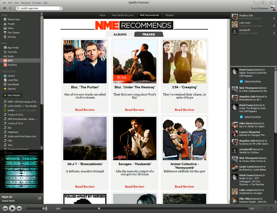Image resolution: width=277 pixels, height=213 pixels.
Task: Open Animal Collective band photo
Action: 184,138
